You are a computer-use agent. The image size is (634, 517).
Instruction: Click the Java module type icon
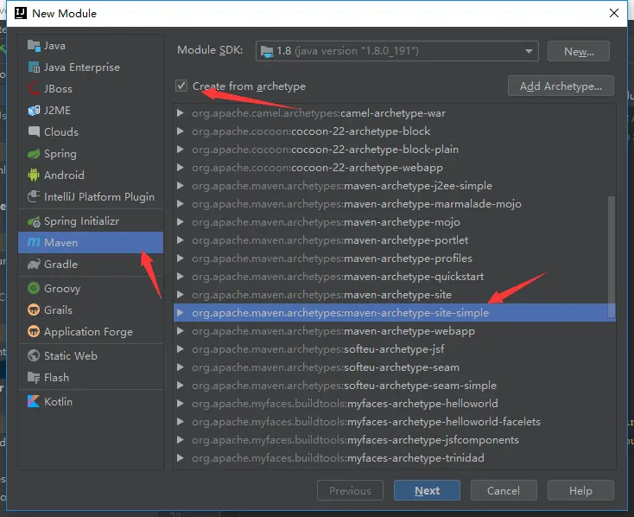pyautogui.click(x=34, y=46)
